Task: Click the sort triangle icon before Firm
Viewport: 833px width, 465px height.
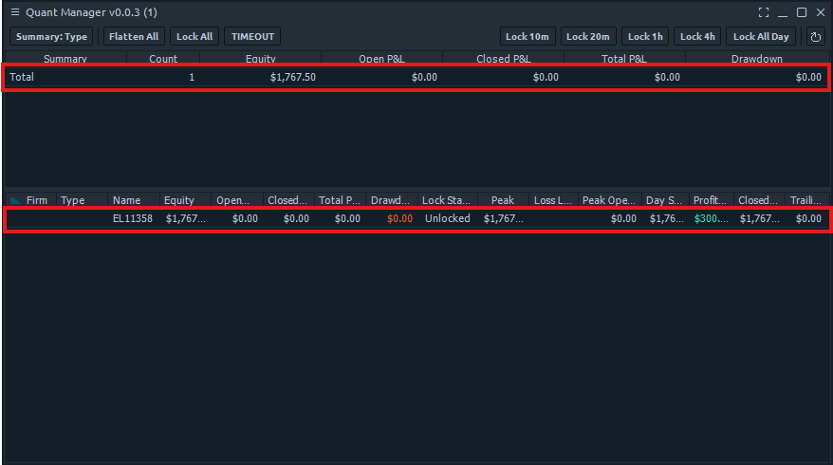Action: (x=15, y=200)
